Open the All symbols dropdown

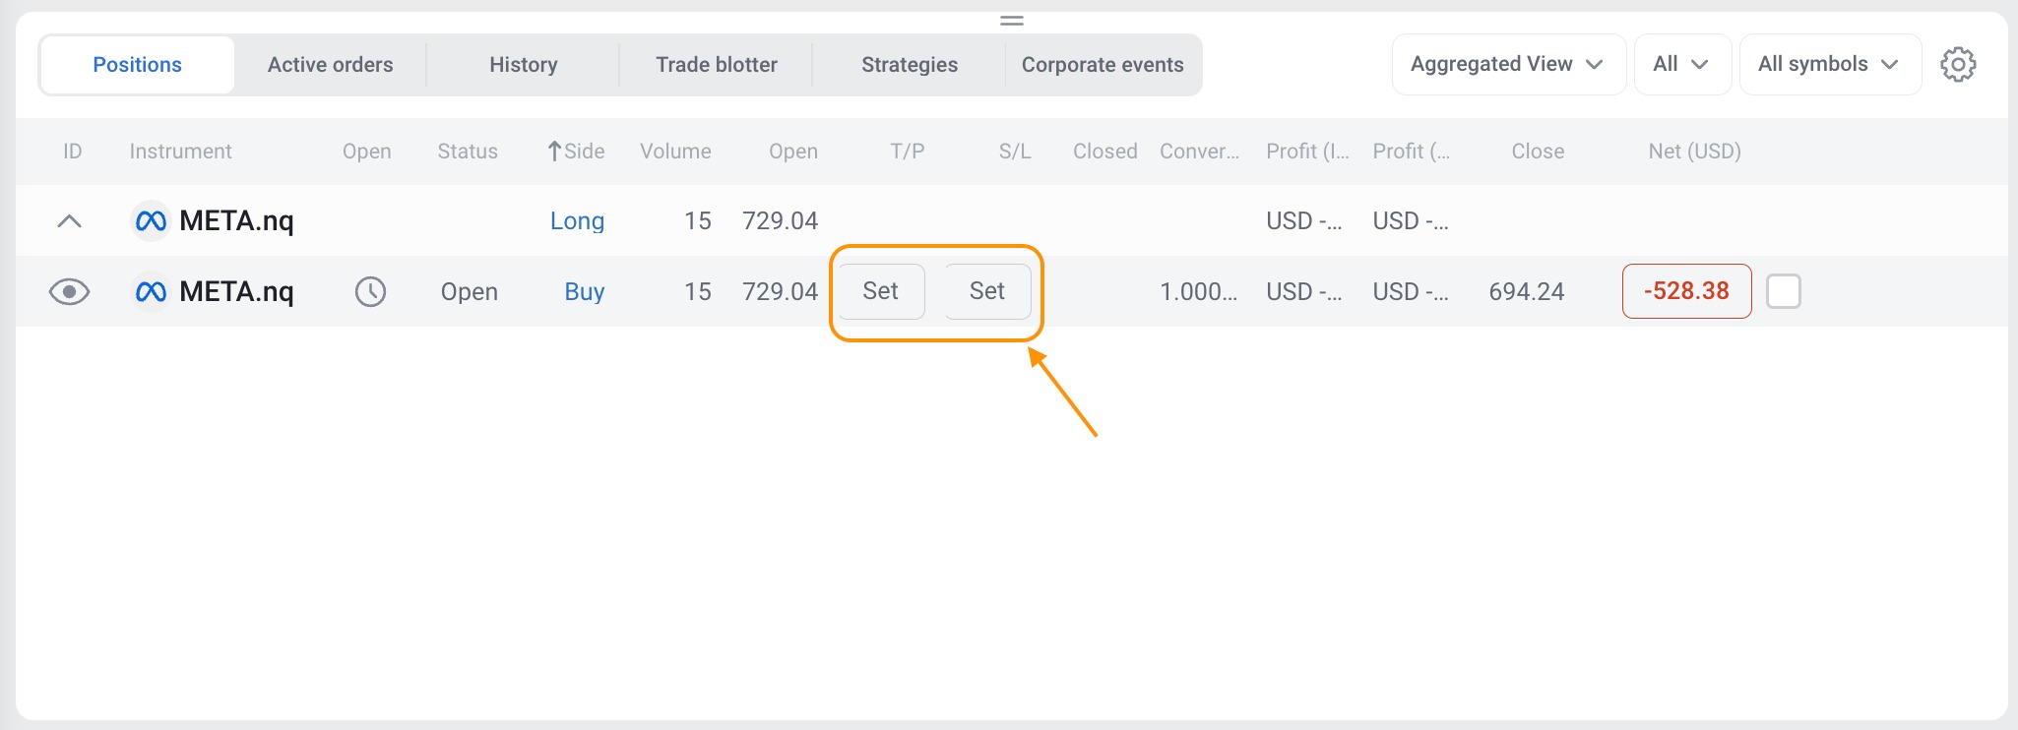[1829, 65]
